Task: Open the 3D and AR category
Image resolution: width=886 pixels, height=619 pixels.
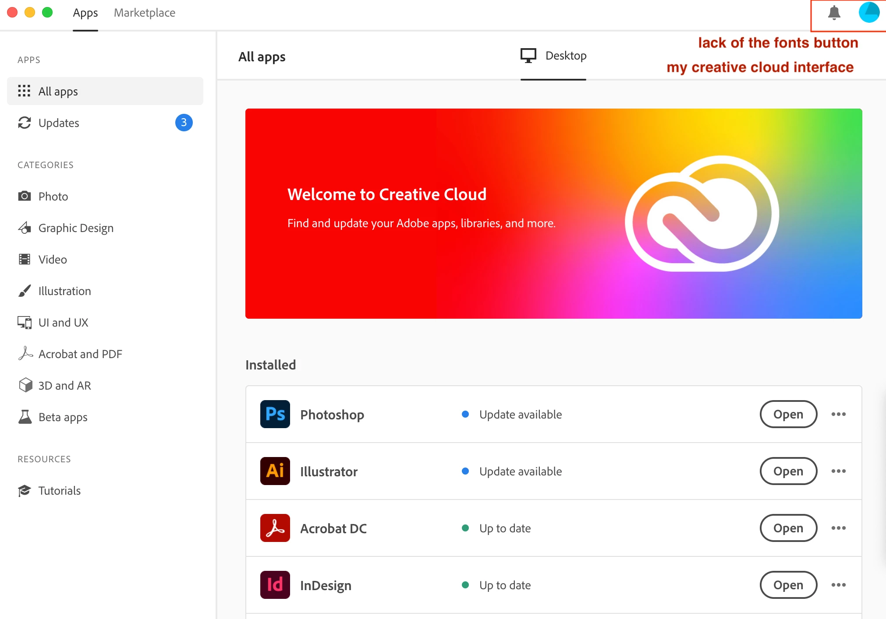Action: click(x=64, y=385)
